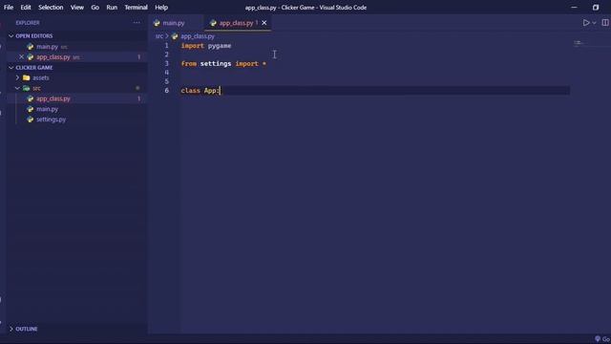
Task: Open the run options dropdown arrow
Action: tap(594, 23)
